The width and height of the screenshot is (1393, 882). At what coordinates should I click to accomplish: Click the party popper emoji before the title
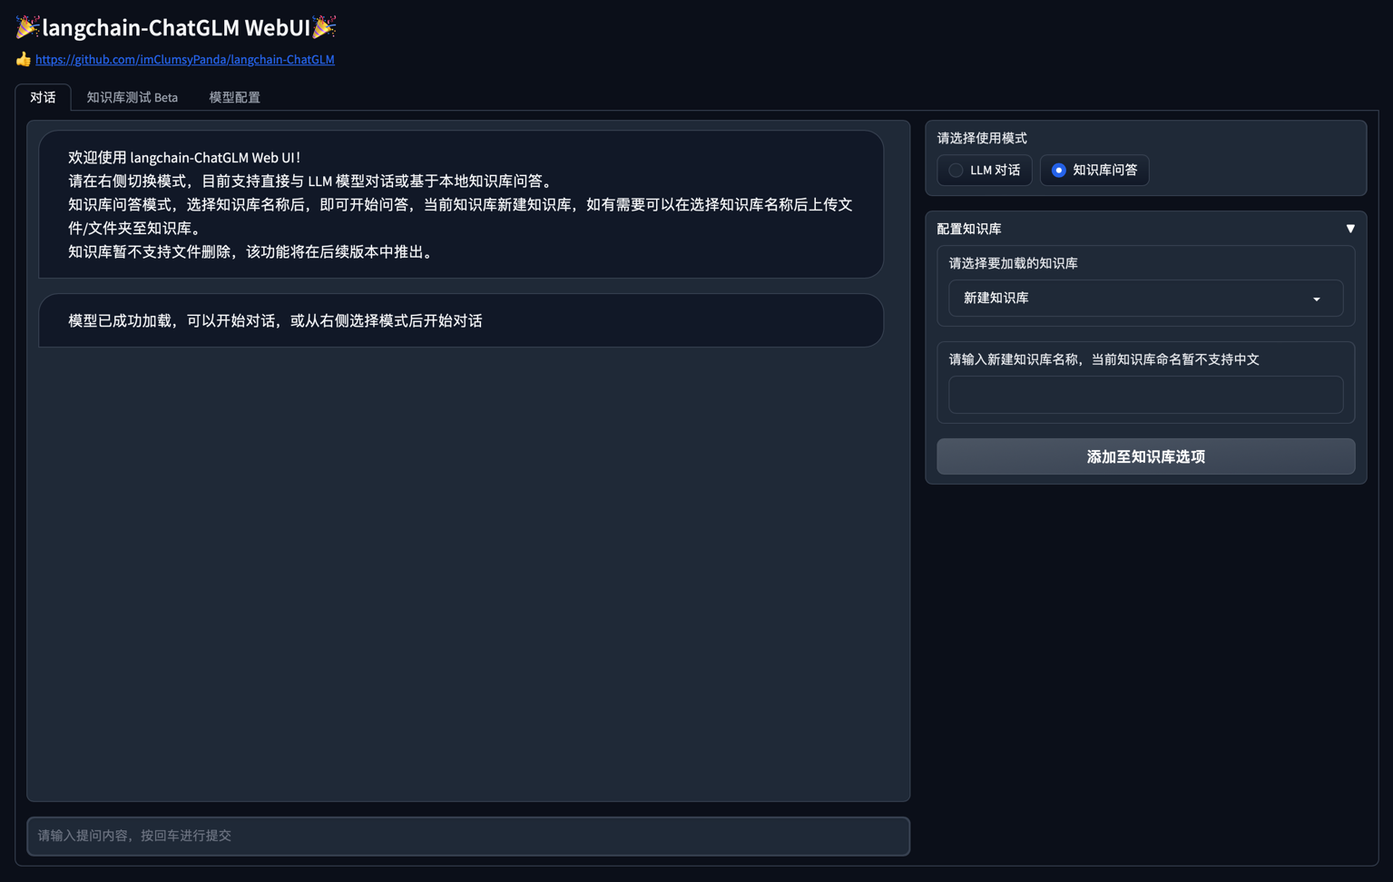click(27, 27)
